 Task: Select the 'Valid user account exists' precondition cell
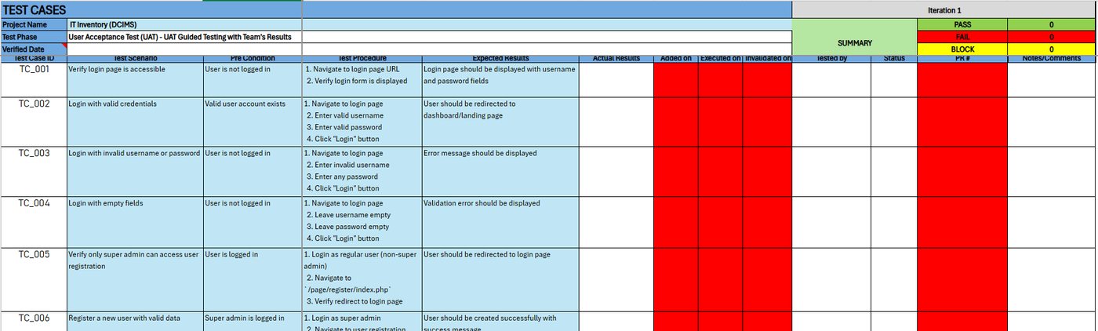[x=253, y=122]
